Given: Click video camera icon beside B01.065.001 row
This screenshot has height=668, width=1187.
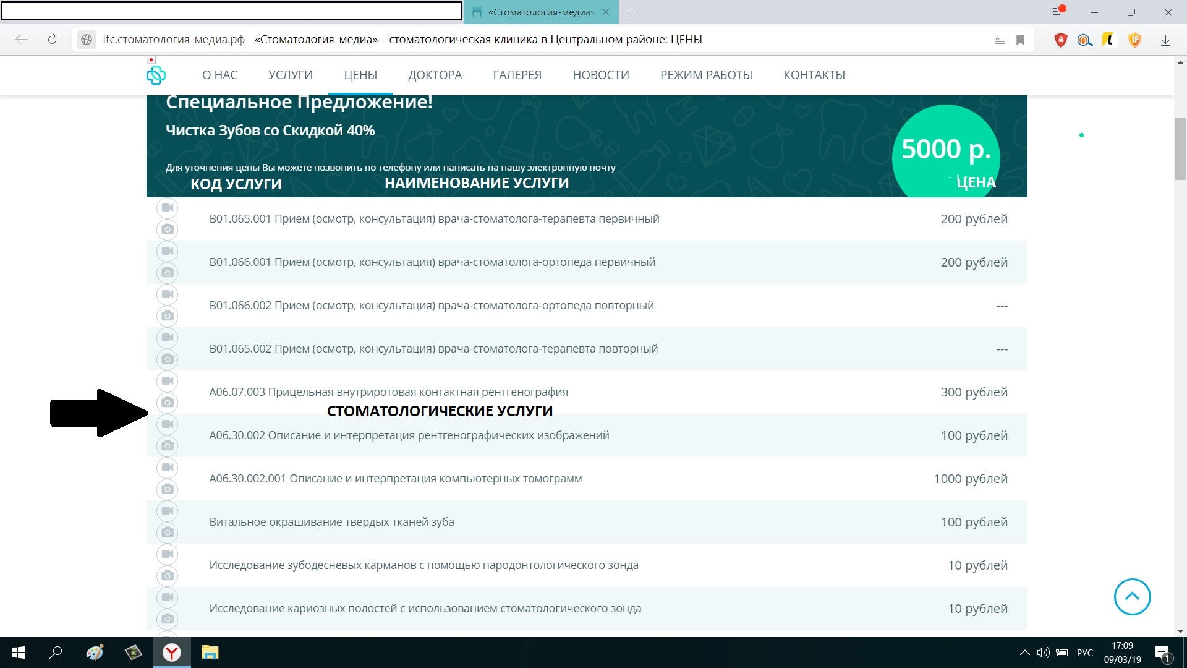Looking at the screenshot, I should tap(167, 208).
